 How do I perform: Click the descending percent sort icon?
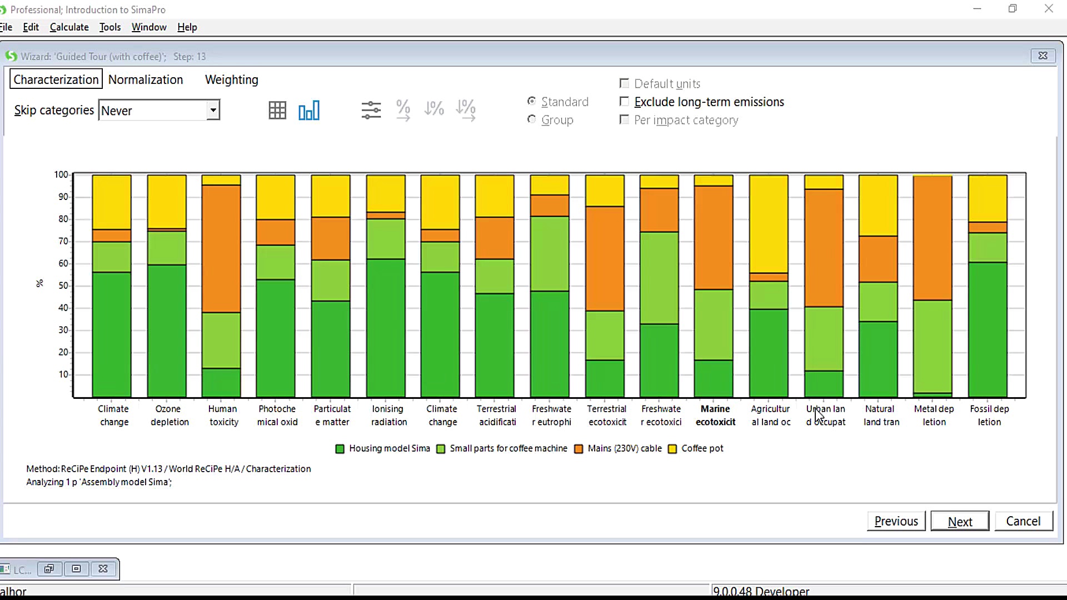tap(434, 109)
